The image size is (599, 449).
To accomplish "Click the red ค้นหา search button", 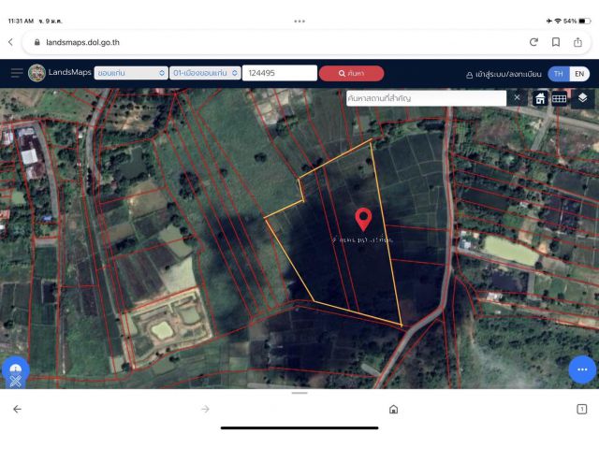I will pos(352,73).
